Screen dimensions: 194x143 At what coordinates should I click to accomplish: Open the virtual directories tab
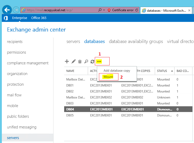[180, 41]
